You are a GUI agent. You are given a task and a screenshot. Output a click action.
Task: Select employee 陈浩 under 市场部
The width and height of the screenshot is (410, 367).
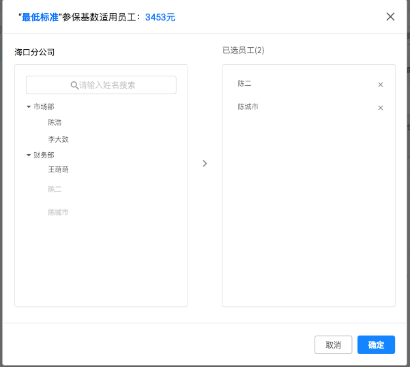(55, 123)
